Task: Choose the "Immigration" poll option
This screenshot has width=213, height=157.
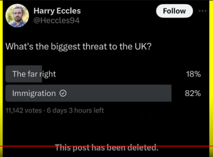Action: coord(34,93)
